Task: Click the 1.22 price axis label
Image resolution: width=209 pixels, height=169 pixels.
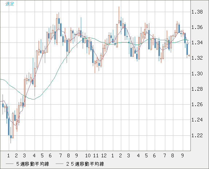Action: (197, 135)
